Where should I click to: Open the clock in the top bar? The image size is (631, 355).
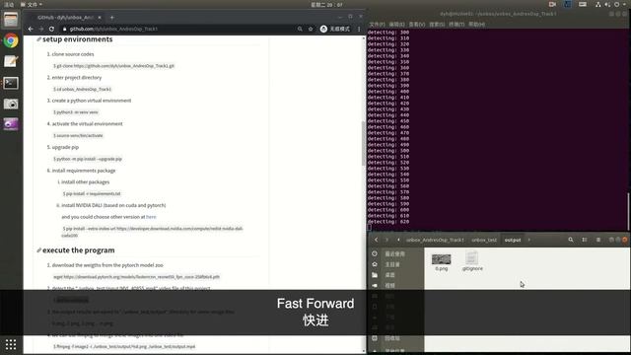click(x=326, y=4)
